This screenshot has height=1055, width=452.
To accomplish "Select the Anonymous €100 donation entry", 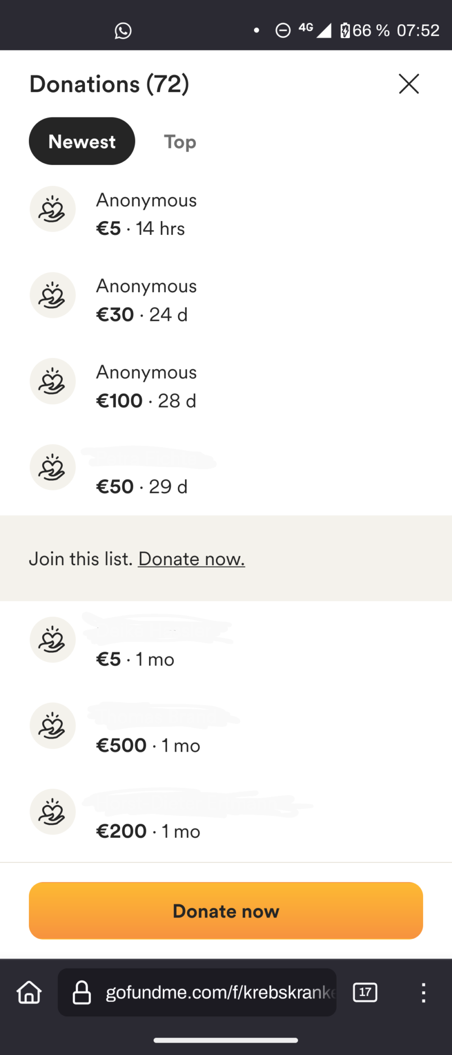I will (x=226, y=386).
